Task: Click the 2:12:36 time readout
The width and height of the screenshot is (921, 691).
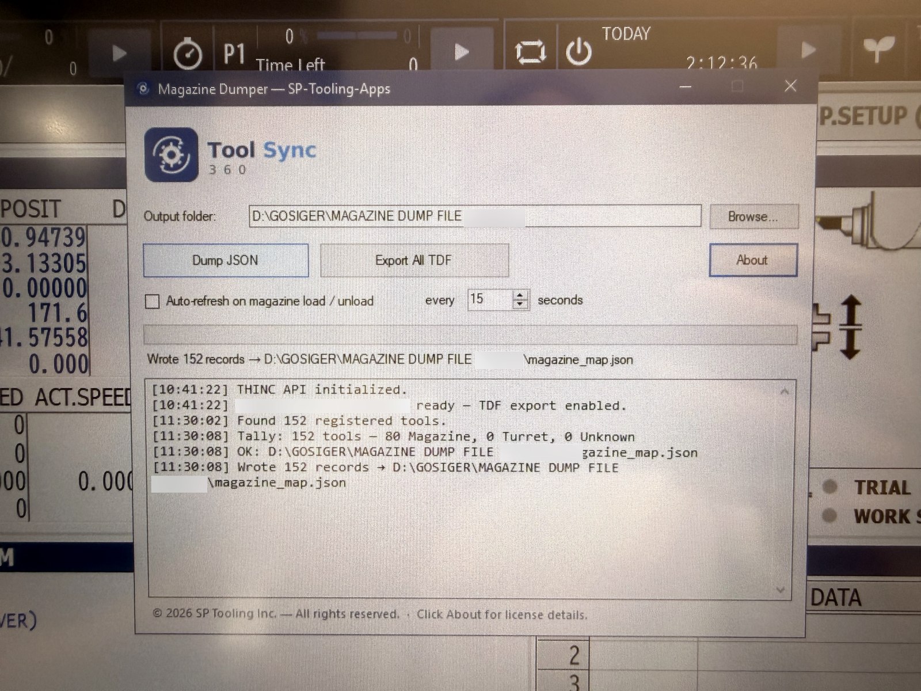Action: (x=721, y=63)
